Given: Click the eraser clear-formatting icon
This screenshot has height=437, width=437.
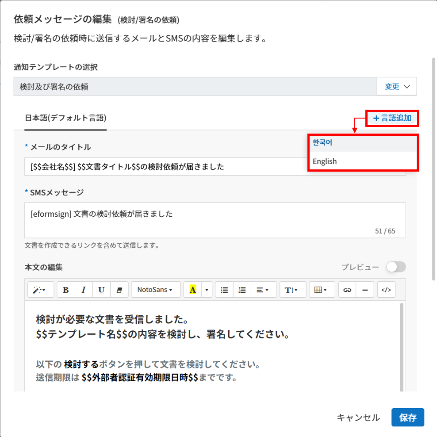Looking at the screenshot, I should (x=119, y=290).
